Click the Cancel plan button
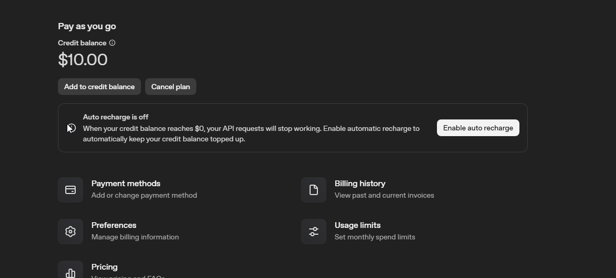 [170, 87]
